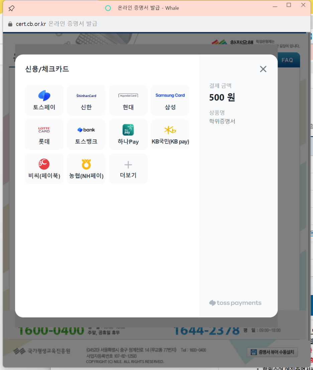Pick the 현대 Hyundai Card option

[x=128, y=100]
